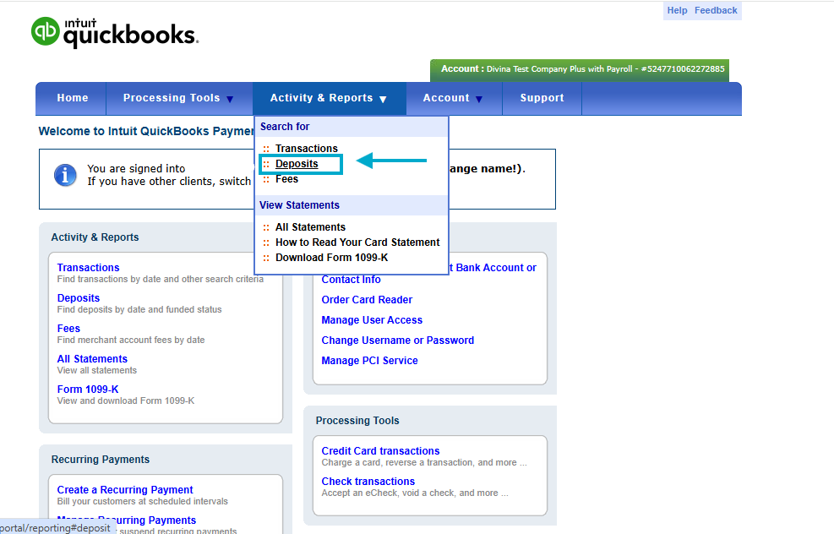Choose Deposits in the dropdown menu

[297, 164]
